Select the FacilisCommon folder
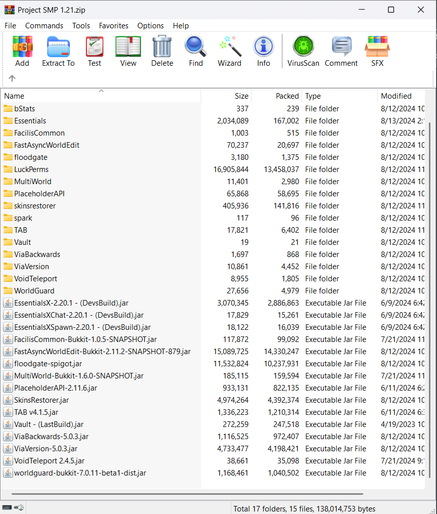This screenshot has height=514, width=437. tap(213, 133)
